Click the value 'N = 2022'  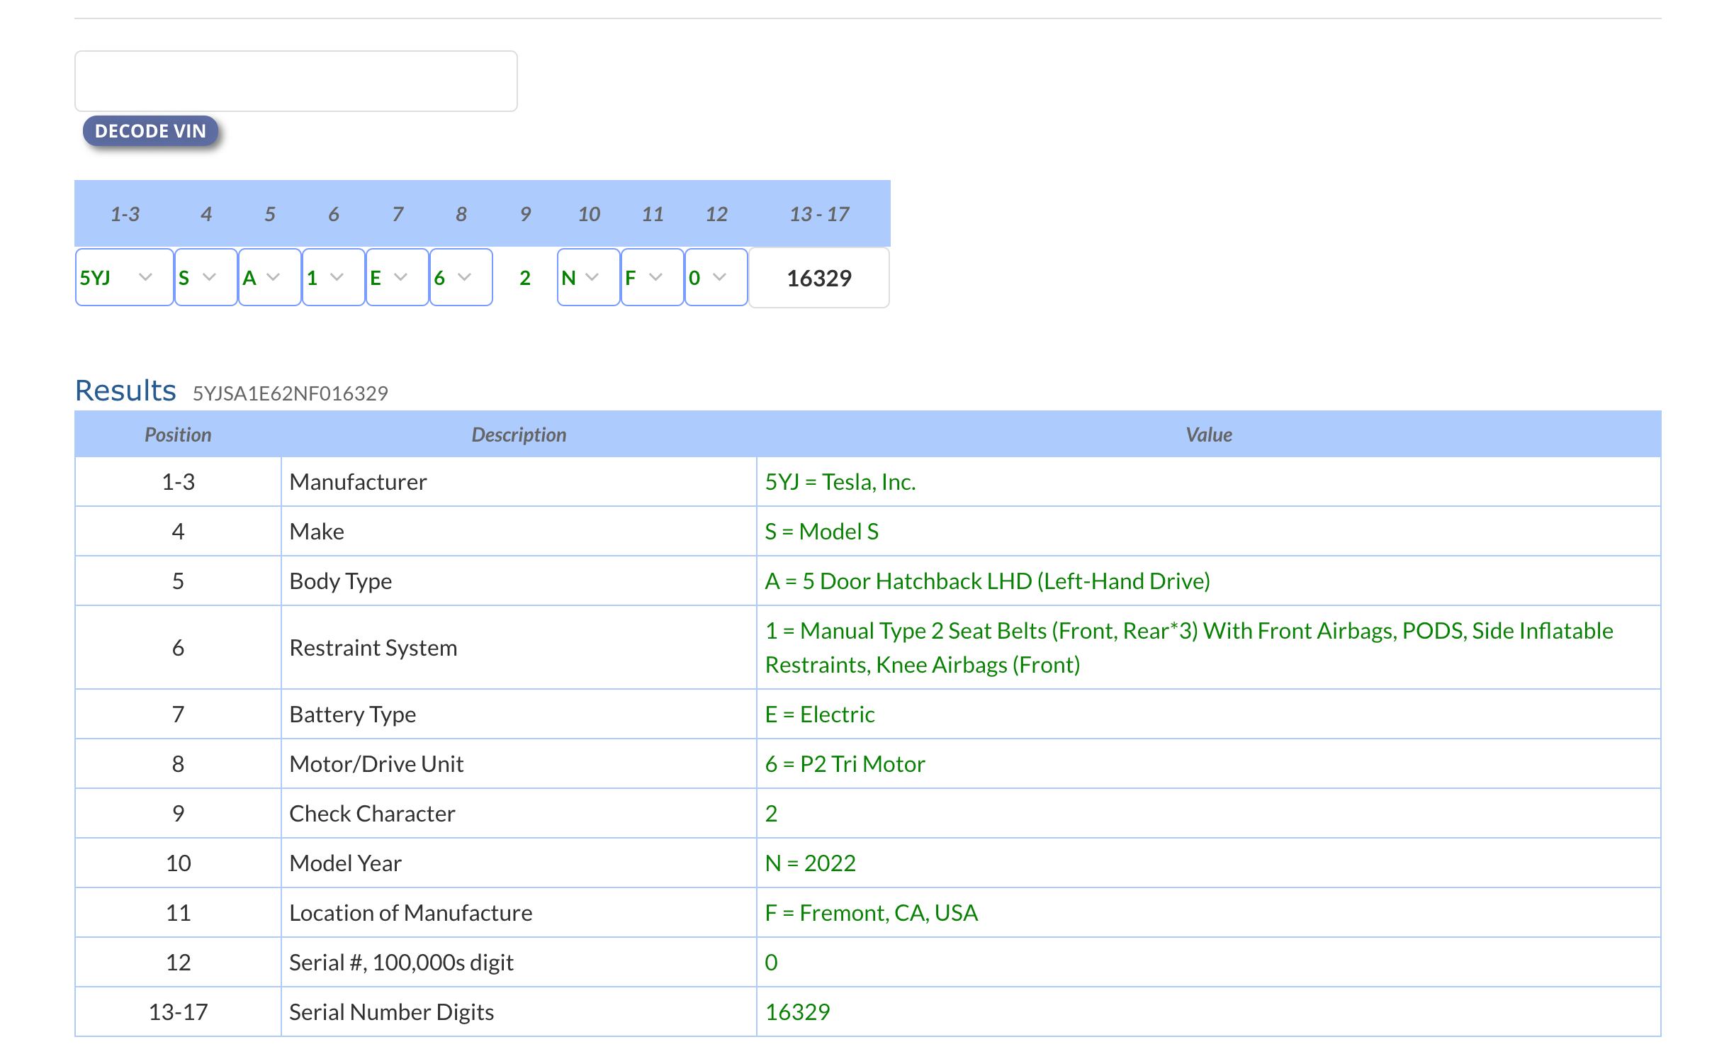point(811,863)
